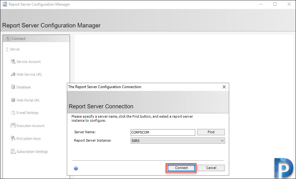The image size is (296, 179).
Task: Minimize the Report Server Configuration Manager window
Action: (261, 4)
